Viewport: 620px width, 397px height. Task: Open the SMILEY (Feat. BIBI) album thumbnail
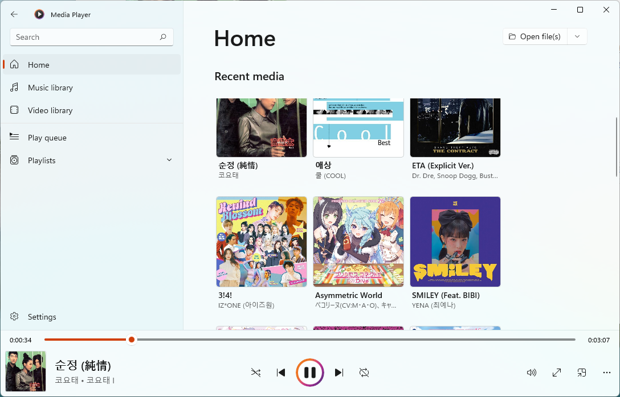coord(455,242)
